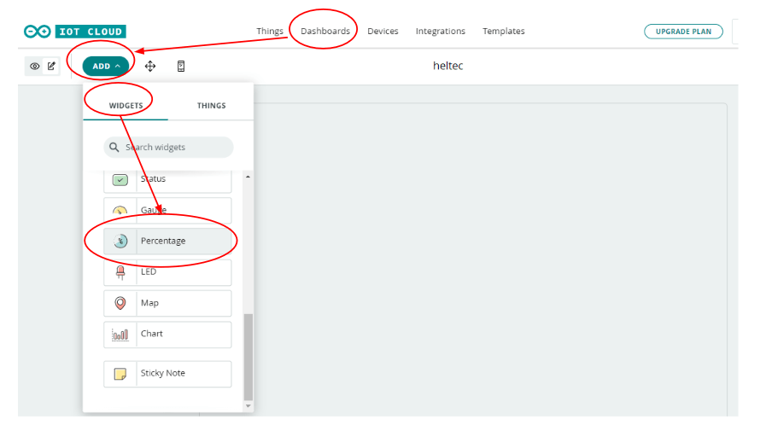Click the Arduino IoT Cloud logo

tap(74, 32)
